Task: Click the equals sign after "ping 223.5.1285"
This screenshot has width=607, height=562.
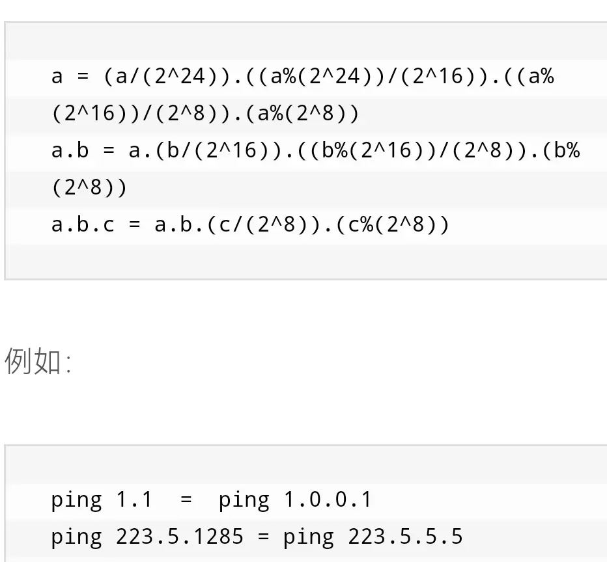Action: [263, 537]
